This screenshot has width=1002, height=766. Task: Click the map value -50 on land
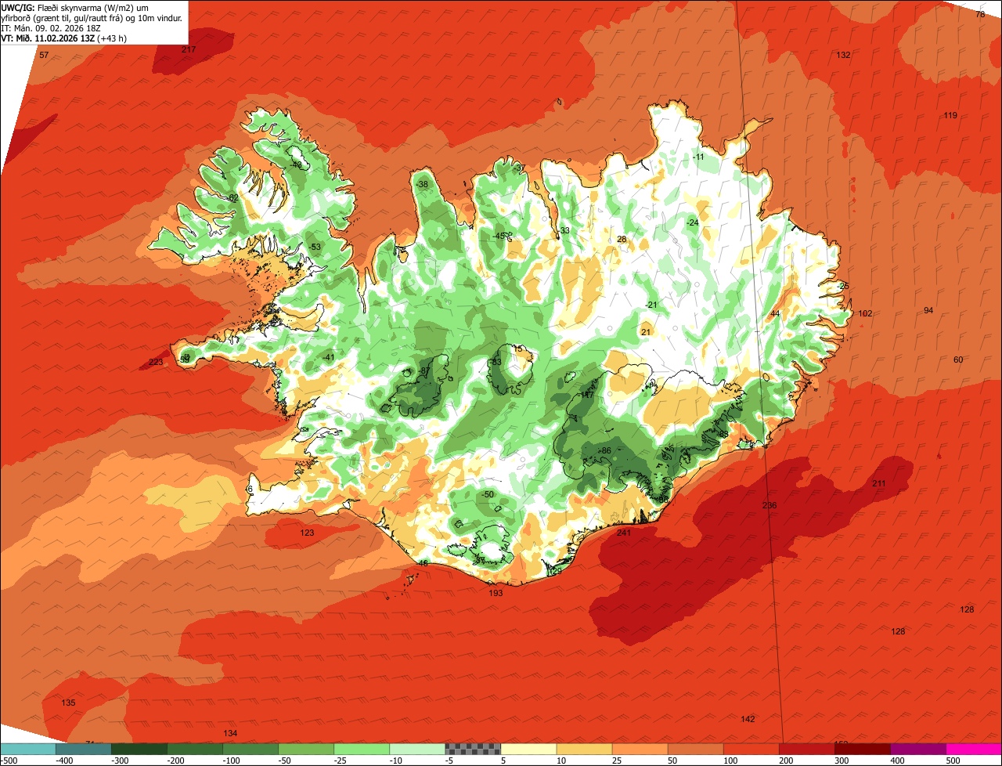tap(488, 495)
